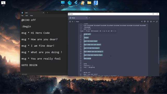167x94 pixels.
Task: Open This PC desktop icon
Action: tap(63, 3)
